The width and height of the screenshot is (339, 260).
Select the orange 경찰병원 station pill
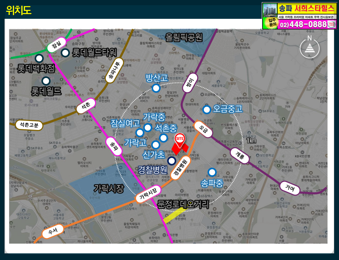[181, 168]
